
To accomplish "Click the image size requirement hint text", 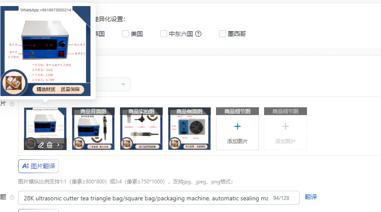I will point(126,182).
